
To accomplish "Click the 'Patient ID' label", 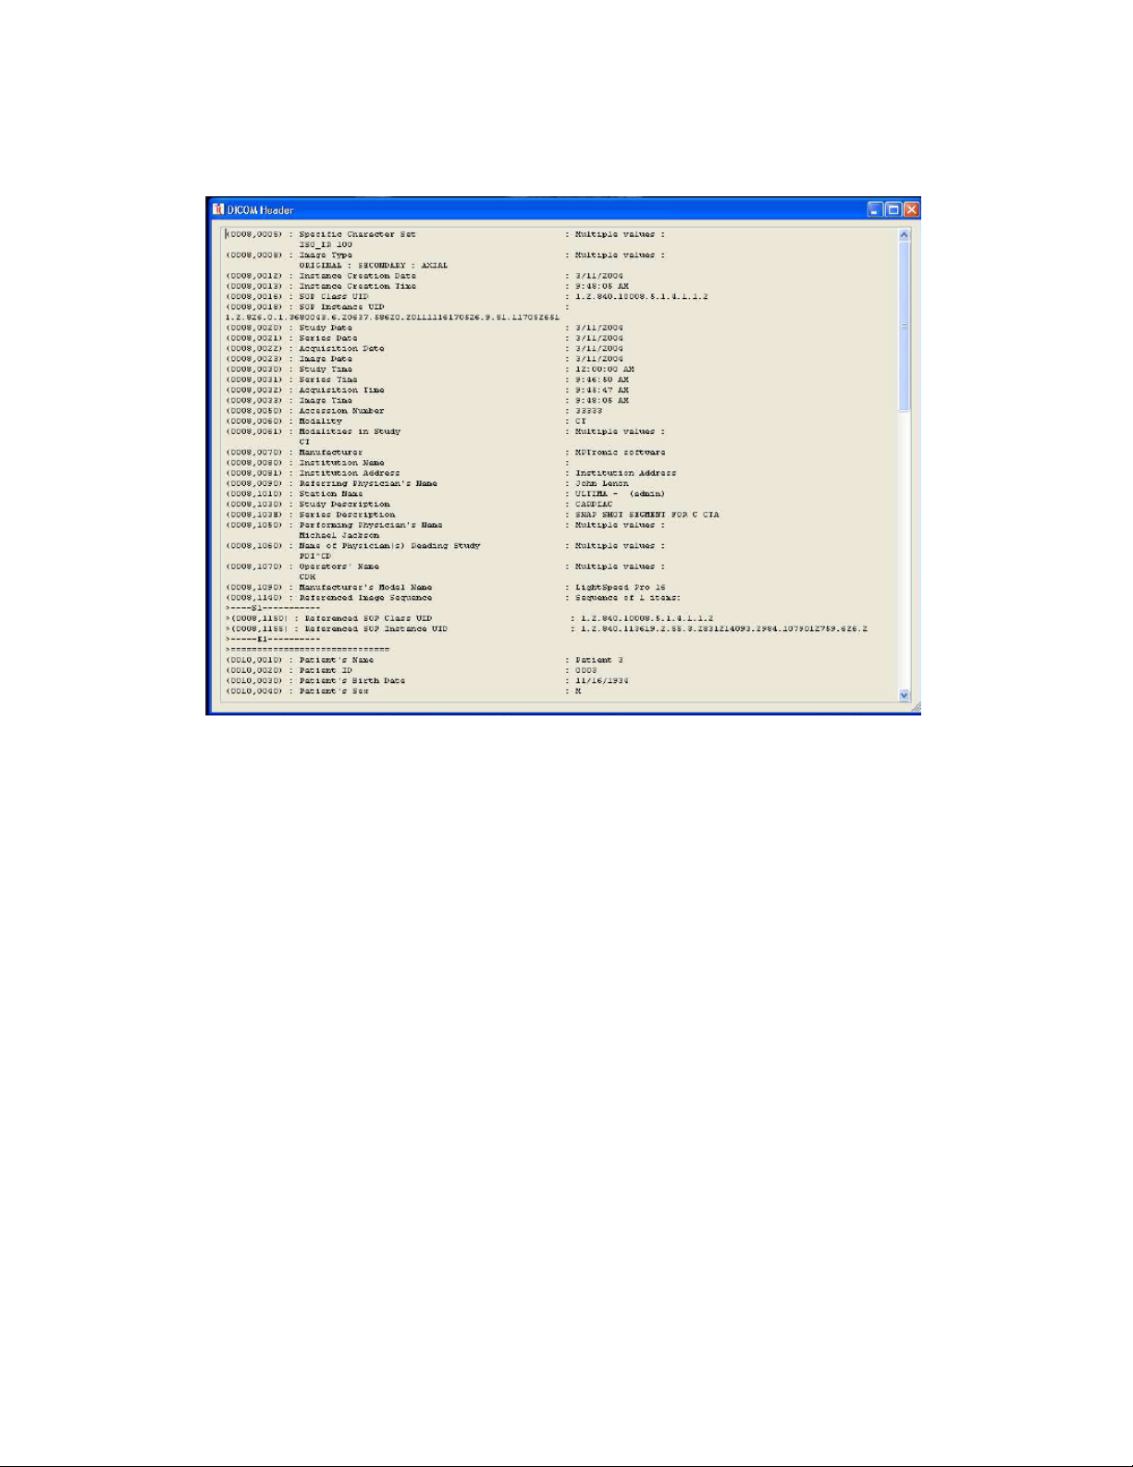I will click(326, 670).
